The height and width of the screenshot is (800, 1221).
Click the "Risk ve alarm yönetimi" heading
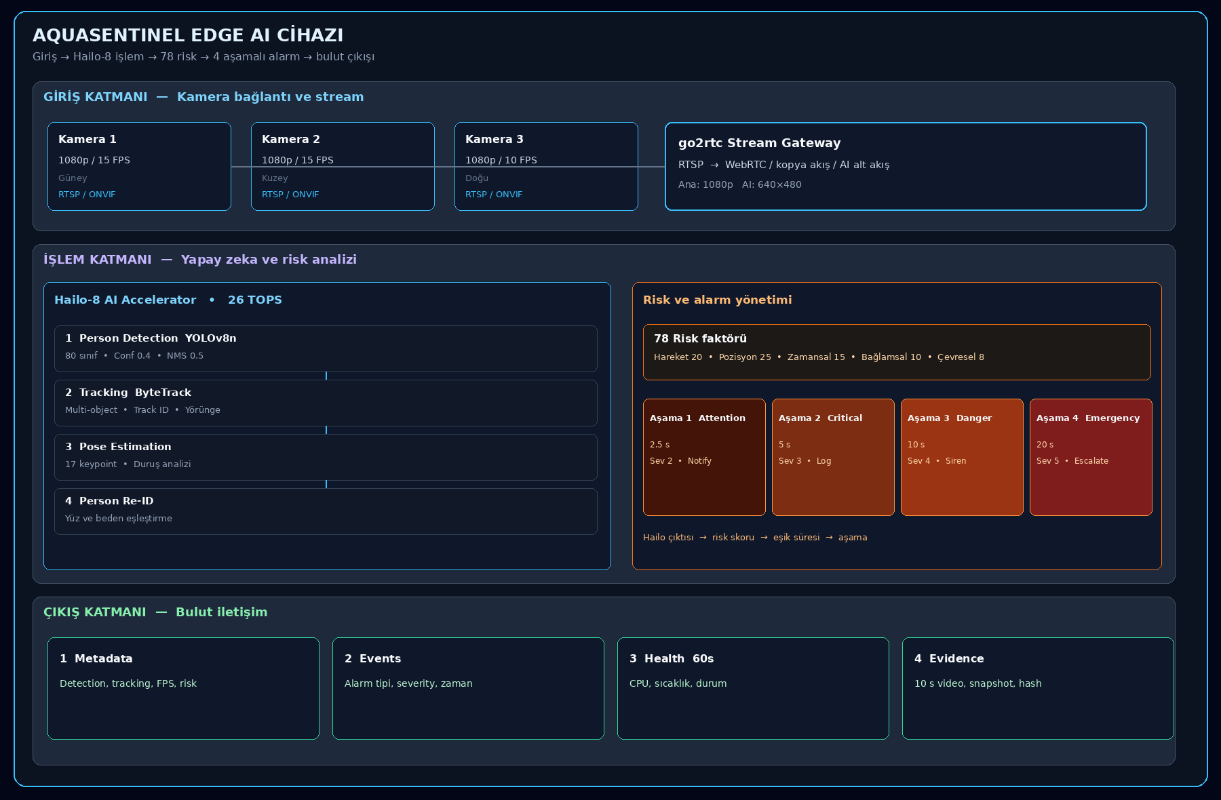click(x=717, y=300)
